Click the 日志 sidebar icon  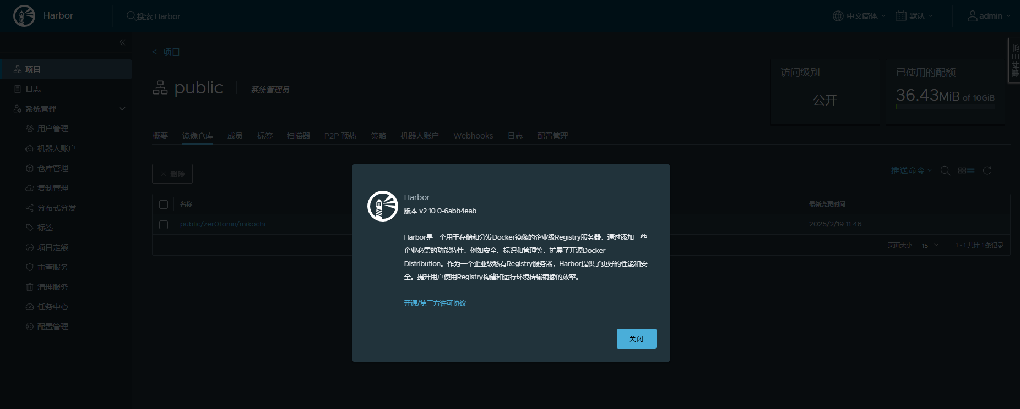(18, 89)
